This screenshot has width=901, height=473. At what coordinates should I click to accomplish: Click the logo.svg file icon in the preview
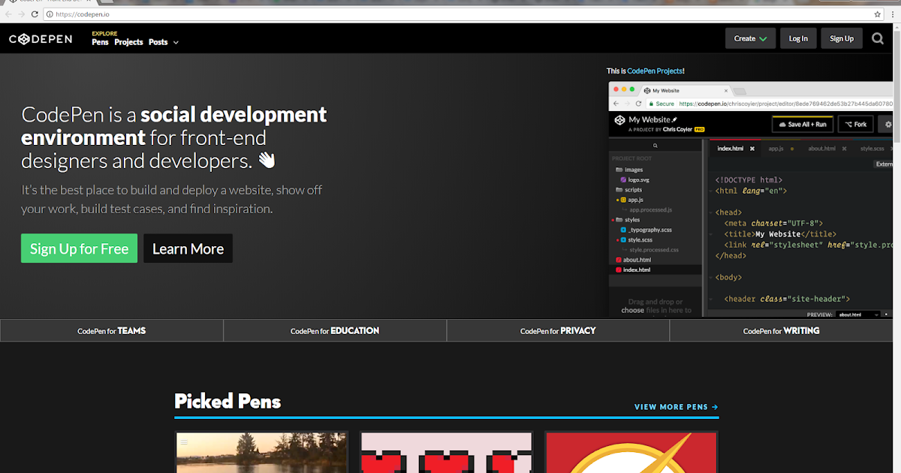(623, 180)
